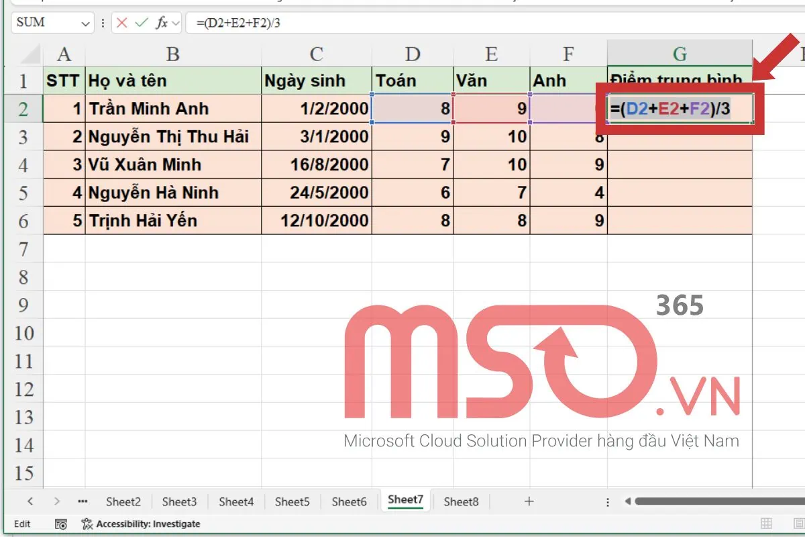Screen dimensions: 805x537
Task: Select the Sheet5 tab
Action: pyautogui.click(x=292, y=501)
